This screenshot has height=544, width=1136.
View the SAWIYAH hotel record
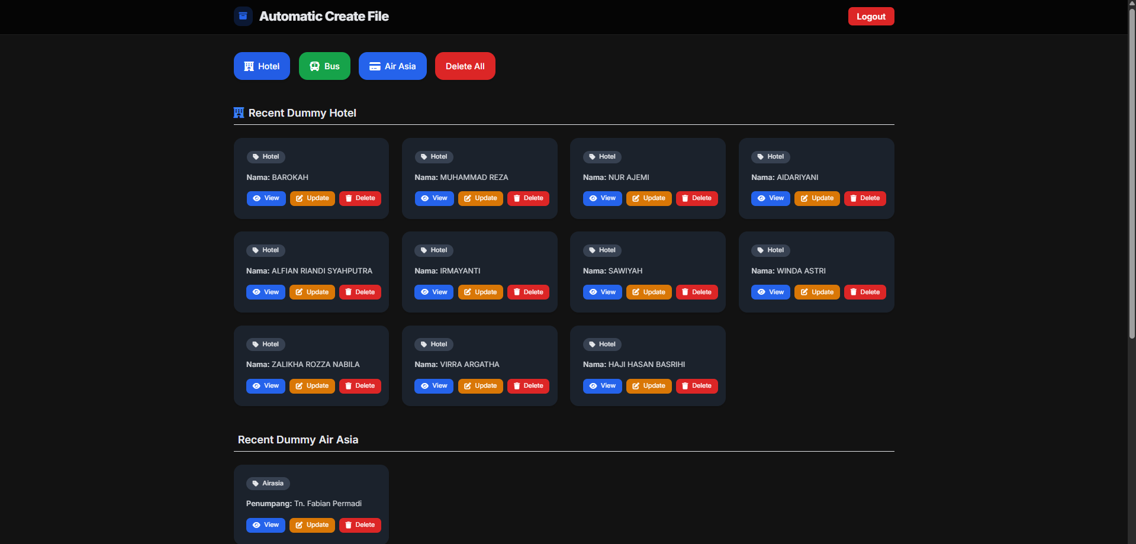click(x=602, y=292)
